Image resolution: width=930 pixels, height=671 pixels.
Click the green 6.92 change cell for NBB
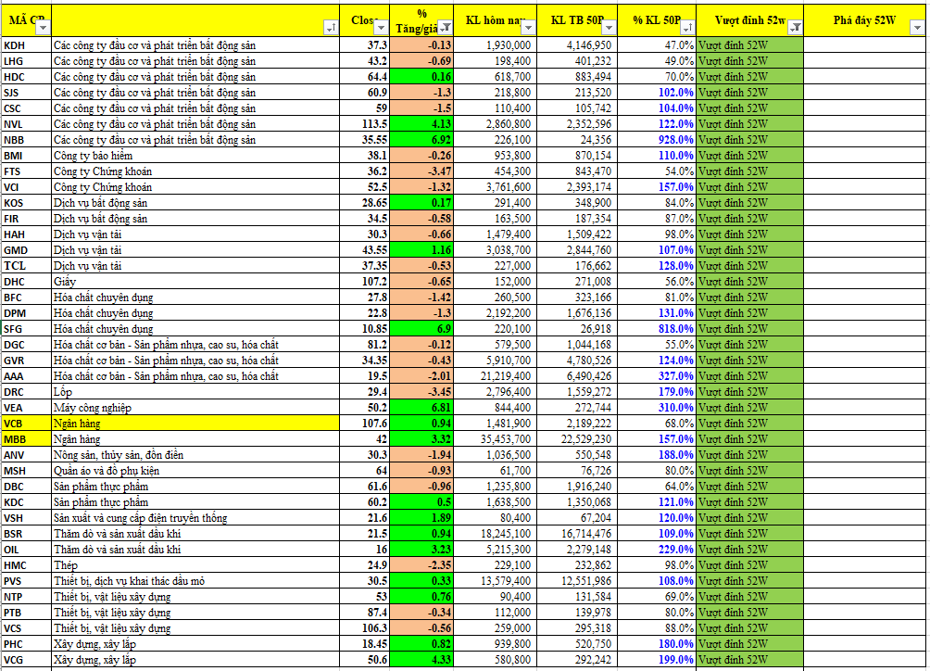click(422, 140)
